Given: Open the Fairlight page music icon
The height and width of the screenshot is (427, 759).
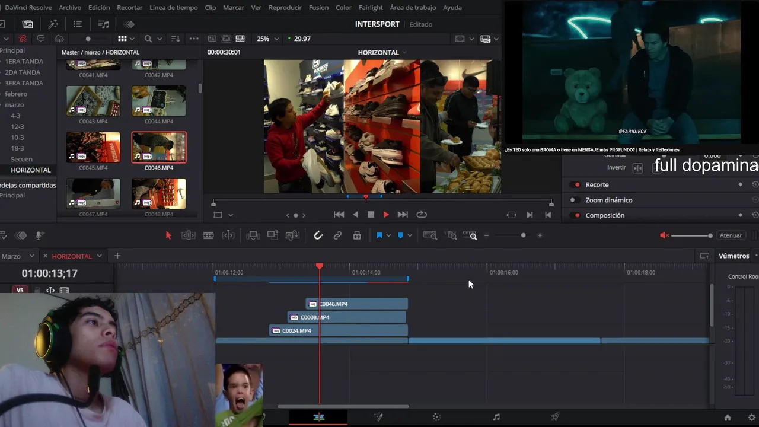Looking at the screenshot, I should [496, 417].
